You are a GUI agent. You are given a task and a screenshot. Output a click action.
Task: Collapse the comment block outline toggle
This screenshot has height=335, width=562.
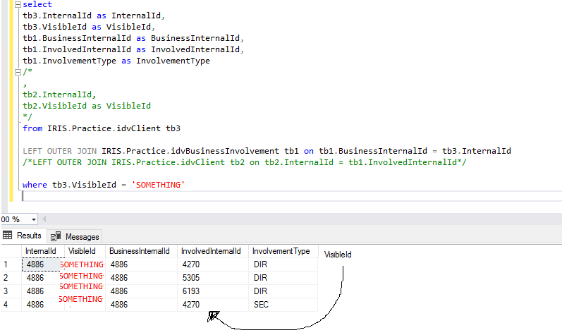point(17,72)
